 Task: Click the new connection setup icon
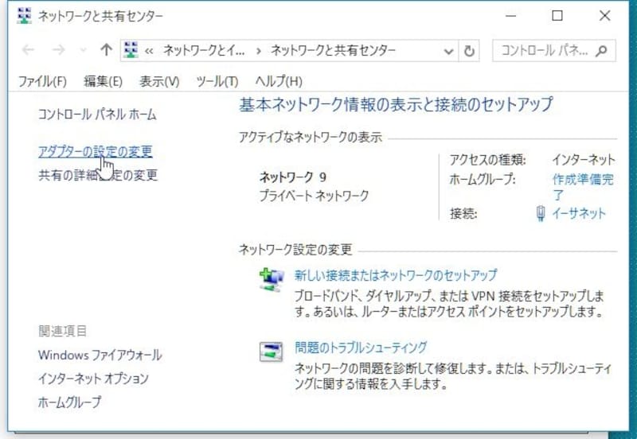[272, 280]
